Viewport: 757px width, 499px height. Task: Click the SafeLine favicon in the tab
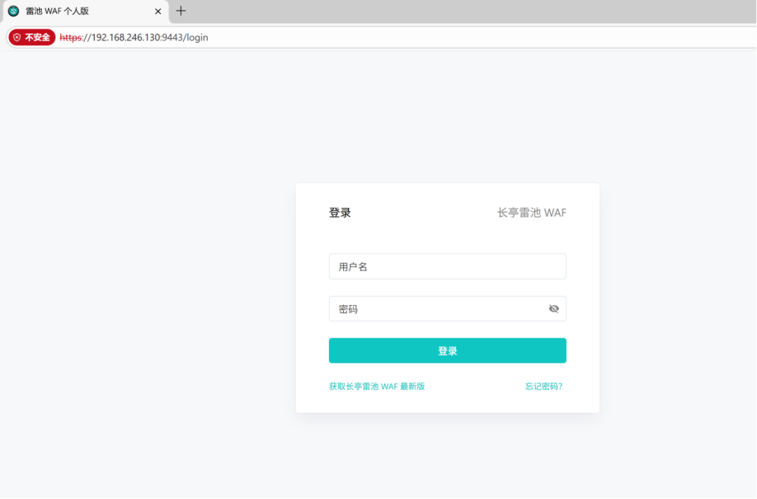pyautogui.click(x=14, y=11)
